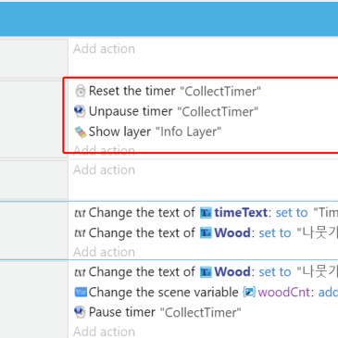This screenshot has width=338, height=338.
Task: Click the scene variable Var icon
Action: coord(81,292)
